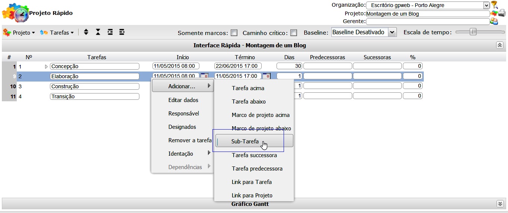Open the Organização dropdown list
Screen dimensions: 508x213
click(x=486, y=5)
